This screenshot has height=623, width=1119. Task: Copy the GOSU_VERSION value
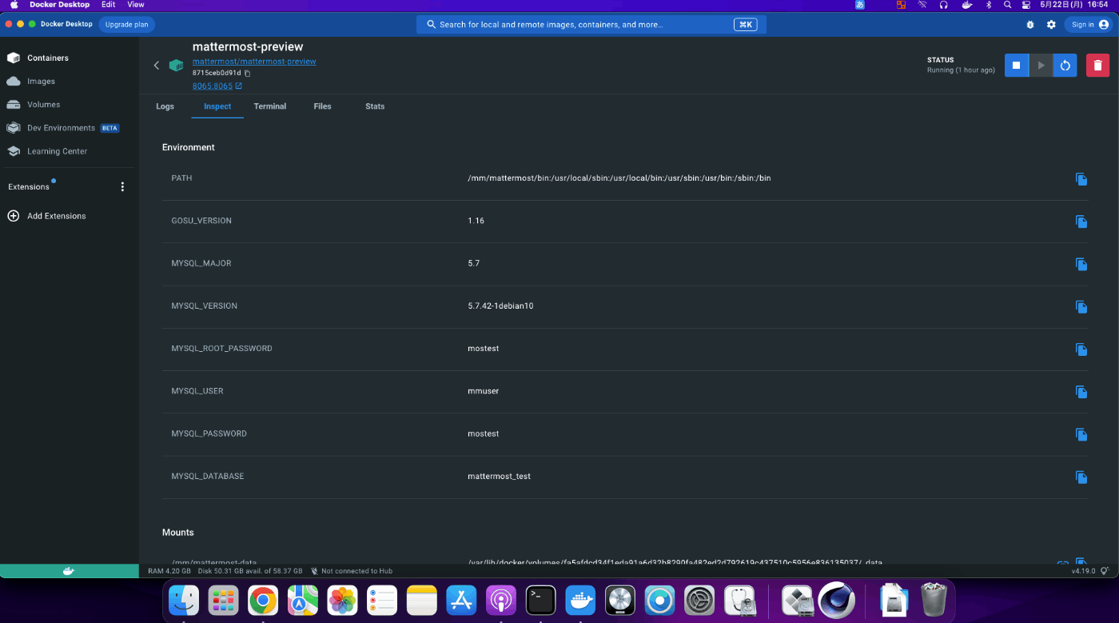click(x=1081, y=222)
